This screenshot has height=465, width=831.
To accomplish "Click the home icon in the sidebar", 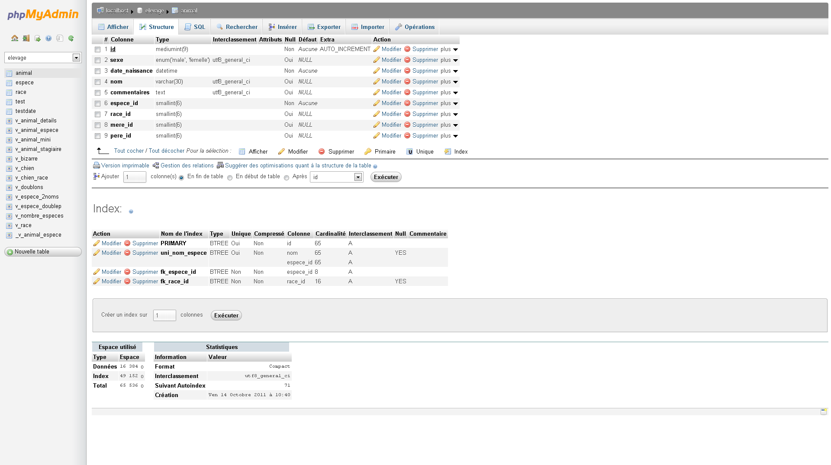I will pyautogui.click(x=15, y=38).
